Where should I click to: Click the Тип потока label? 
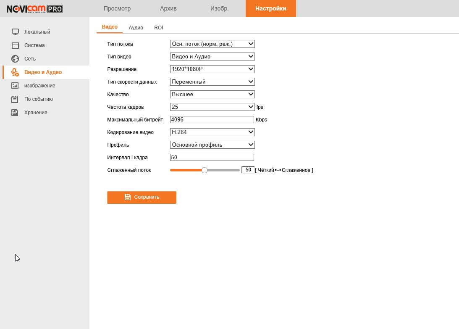(120, 44)
